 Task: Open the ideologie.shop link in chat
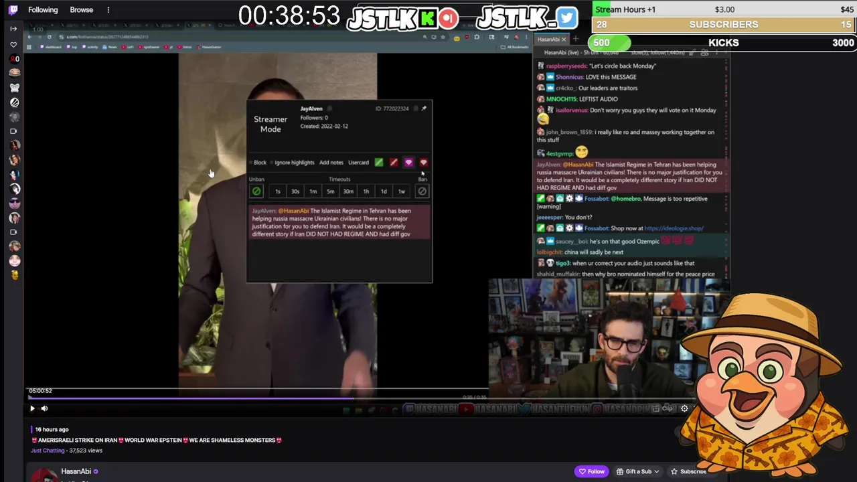[674, 228]
